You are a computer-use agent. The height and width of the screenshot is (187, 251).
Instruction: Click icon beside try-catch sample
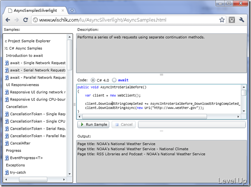tap(7, 173)
